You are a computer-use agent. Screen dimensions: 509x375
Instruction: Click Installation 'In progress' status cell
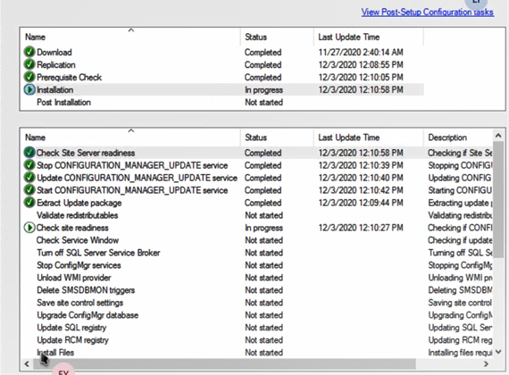point(263,90)
